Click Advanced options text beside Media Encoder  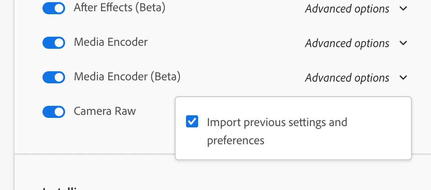pyautogui.click(x=347, y=43)
